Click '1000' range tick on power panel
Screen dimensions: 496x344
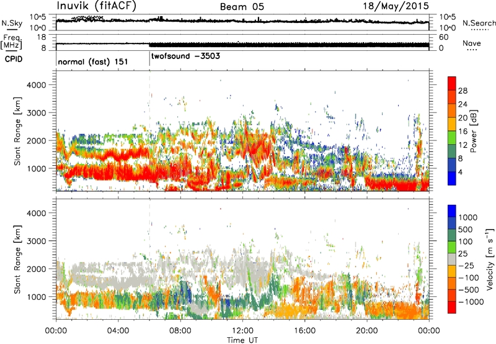tap(37, 168)
